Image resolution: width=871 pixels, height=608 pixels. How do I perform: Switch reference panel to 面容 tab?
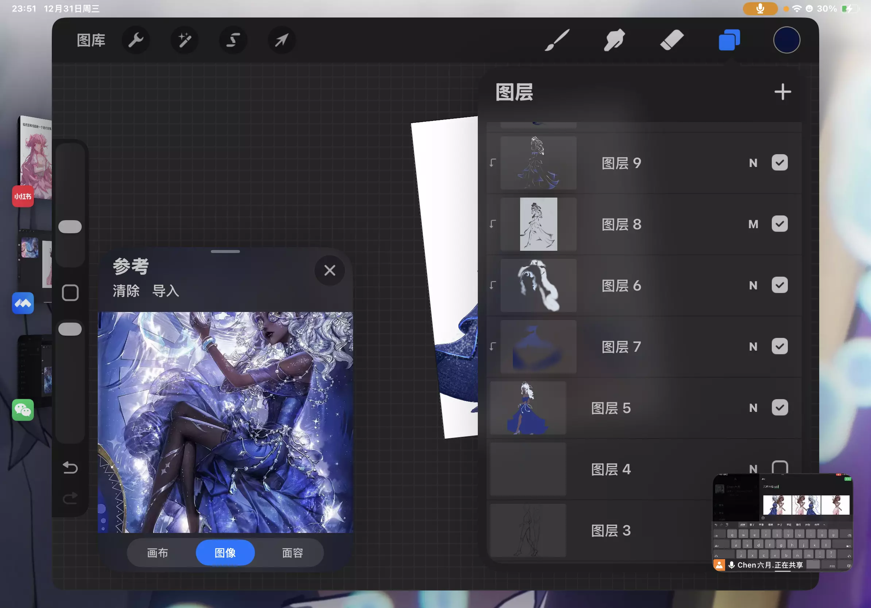[293, 553]
